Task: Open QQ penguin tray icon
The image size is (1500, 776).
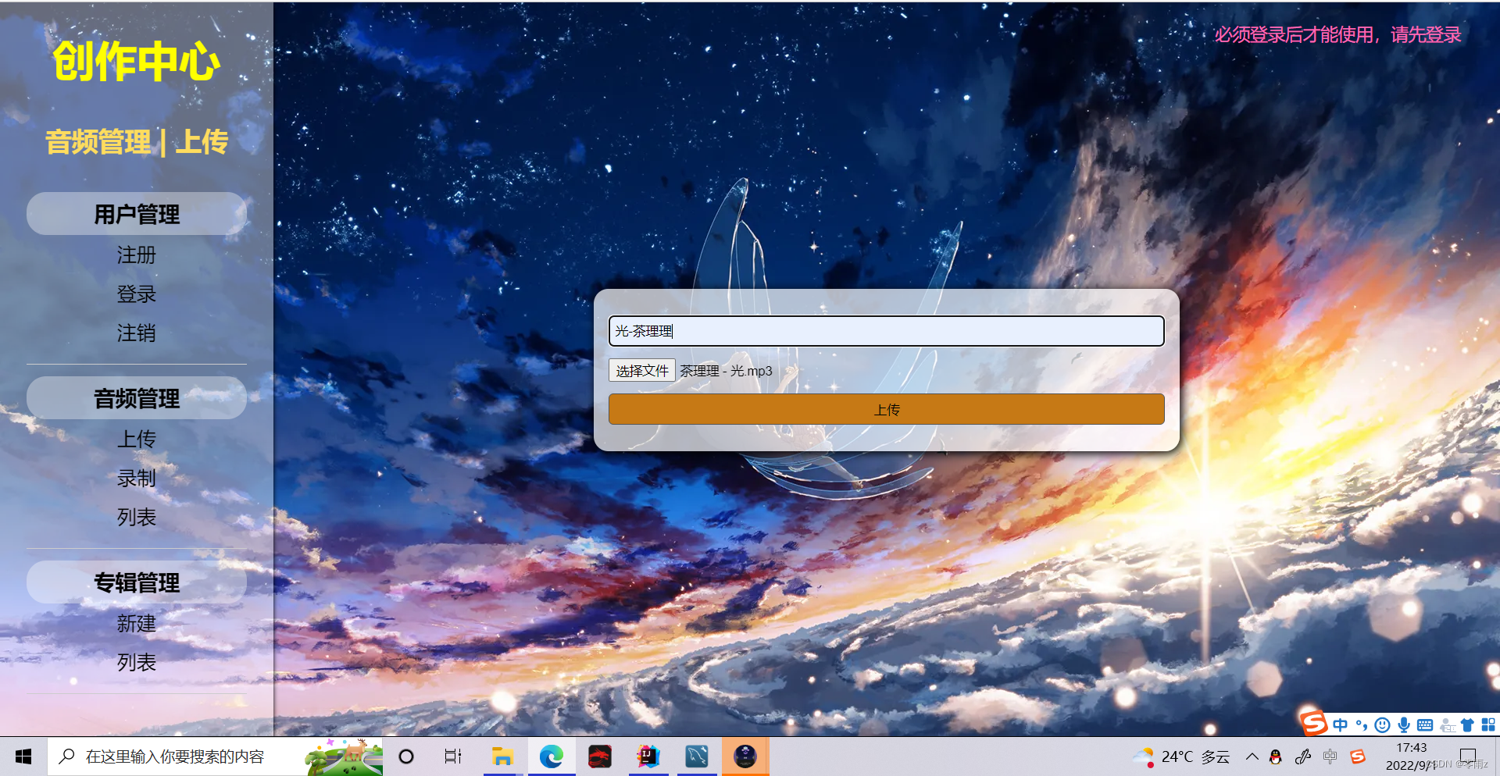Action: 1276,756
